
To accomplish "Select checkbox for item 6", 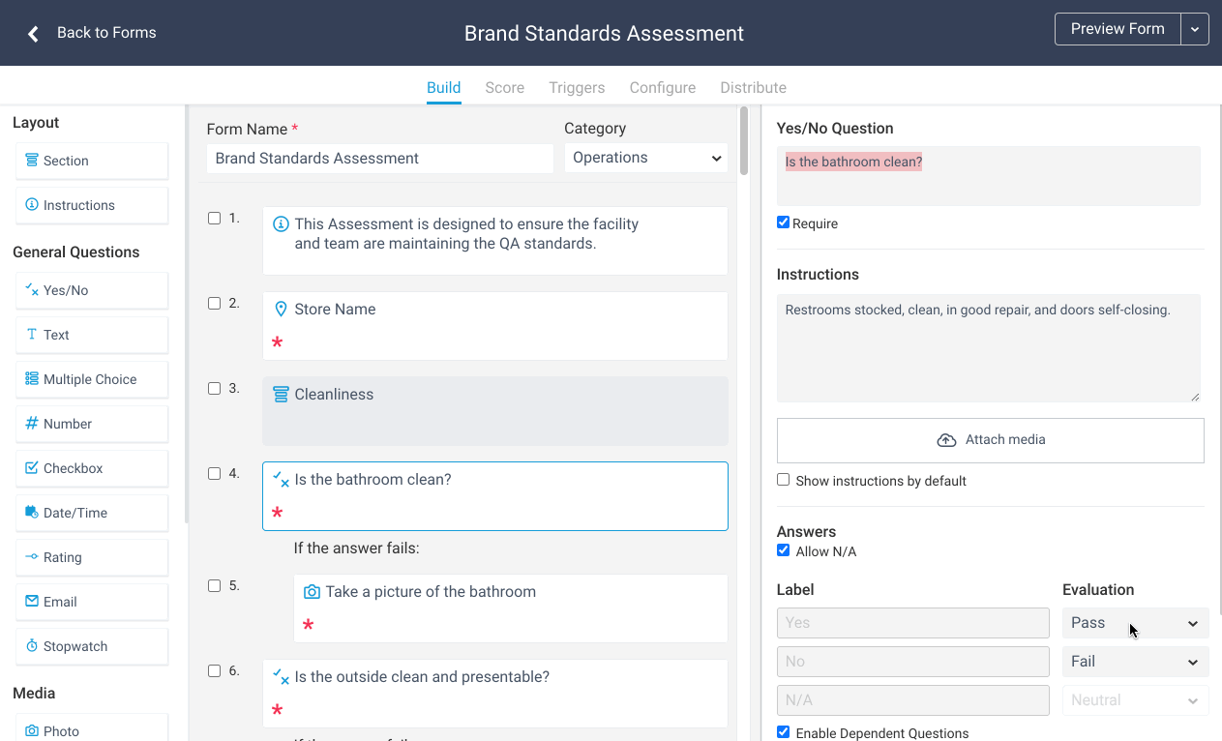I will tap(215, 671).
